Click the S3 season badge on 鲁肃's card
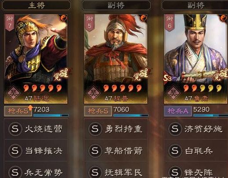This screenshot has height=178, width=228. 167,78
